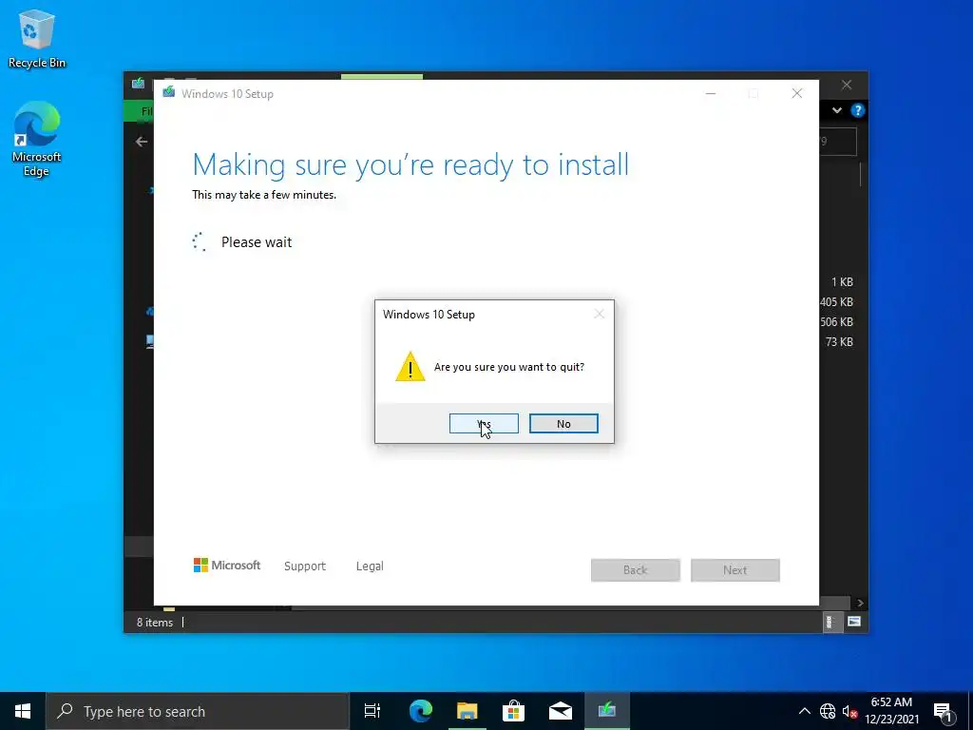The width and height of the screenshot is (973, 730).
Task: Open File Explorer from the taskbar
Action: pos(467,711)
